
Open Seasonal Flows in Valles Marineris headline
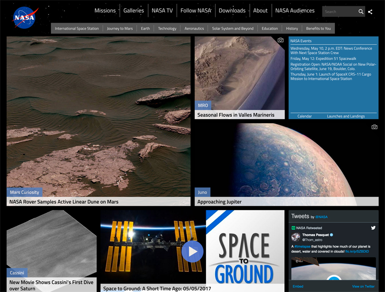[x=236, y=115]
